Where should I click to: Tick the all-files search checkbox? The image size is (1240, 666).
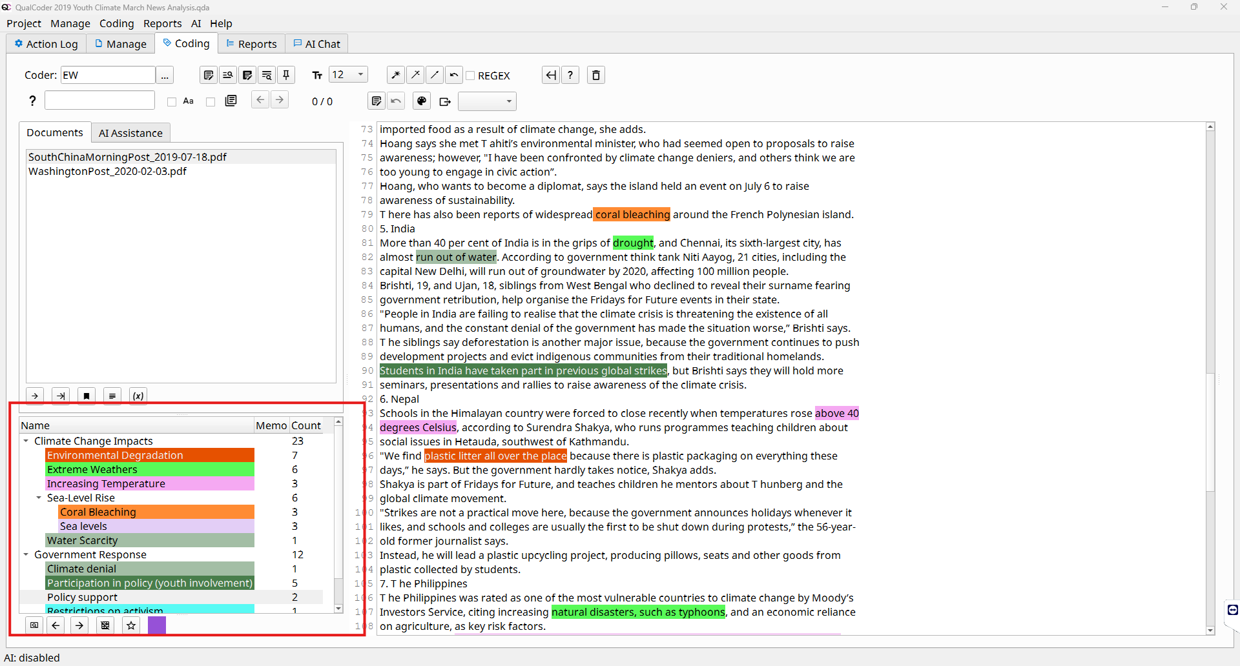211,102
